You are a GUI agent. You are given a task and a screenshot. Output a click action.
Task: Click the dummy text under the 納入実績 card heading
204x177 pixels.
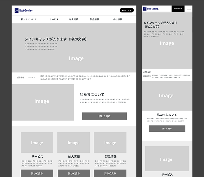coord(74,163)
